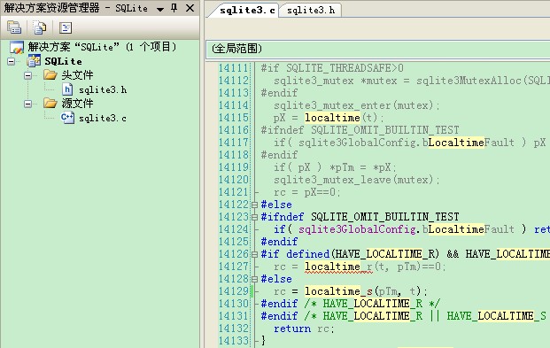Click the pin auto-hide icon
550x348 pixels.
pos(174,8)
